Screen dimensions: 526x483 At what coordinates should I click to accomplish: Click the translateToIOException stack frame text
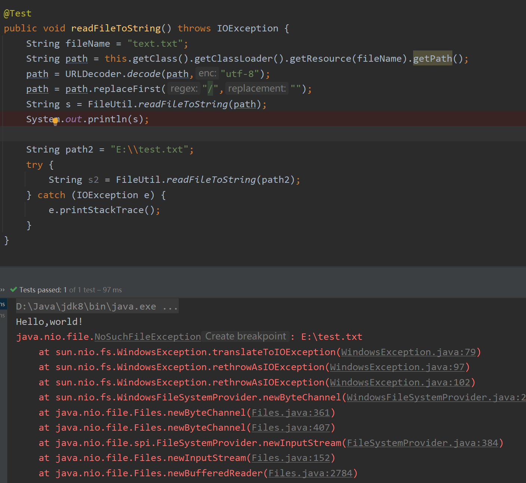tap(274, 352)
